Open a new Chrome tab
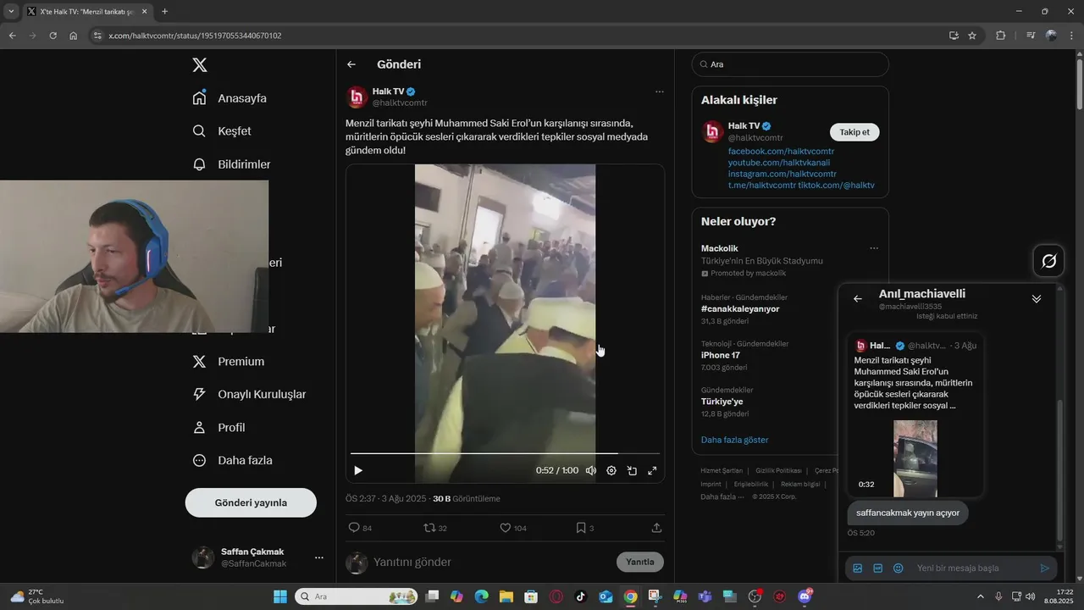Viewport: 1084px width, 610px height. point(164,12)
